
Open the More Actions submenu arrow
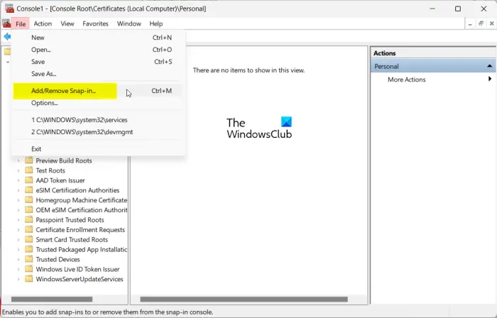click(x=490, y=79)
